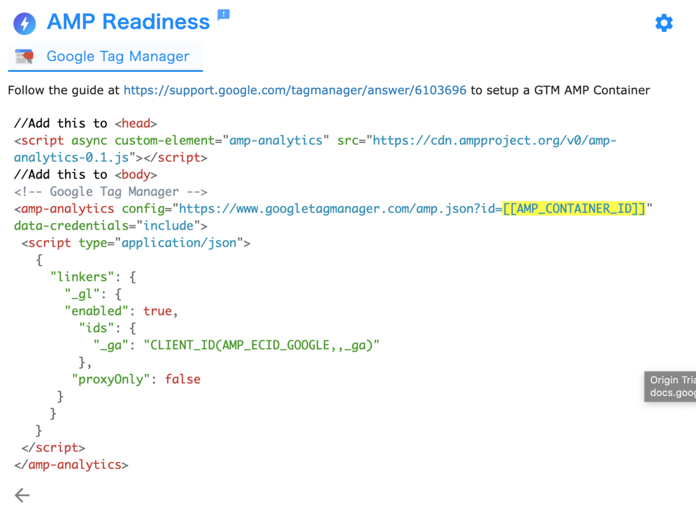Viewport: 696px width, 511px height.
Task: Click the closing </script> tag line
Action: [x=53, y=448]
